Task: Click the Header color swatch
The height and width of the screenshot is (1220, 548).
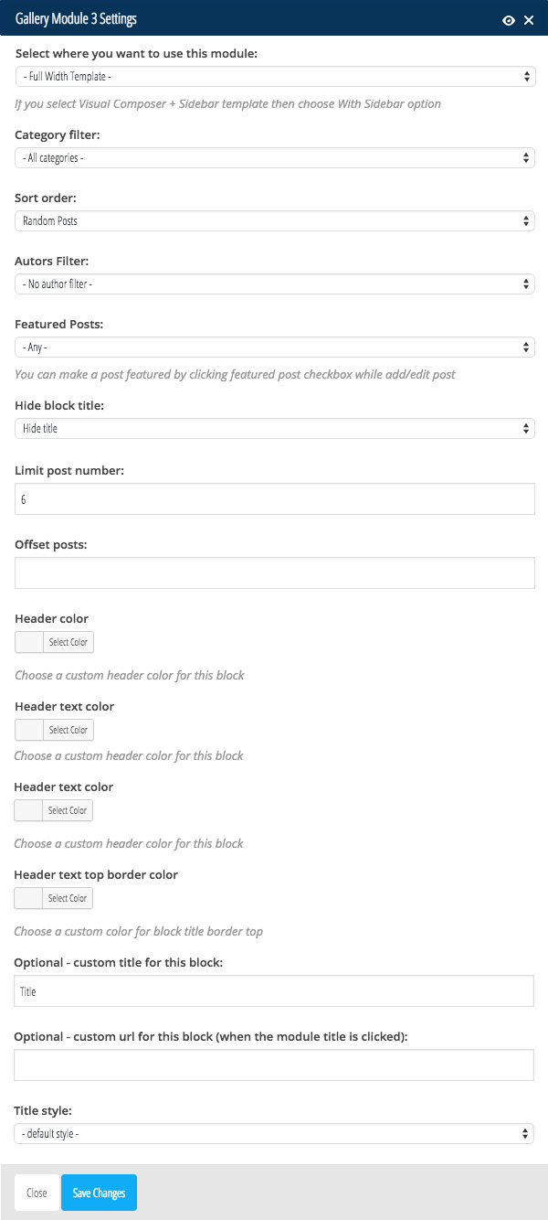Action: [x=30, y=642]
